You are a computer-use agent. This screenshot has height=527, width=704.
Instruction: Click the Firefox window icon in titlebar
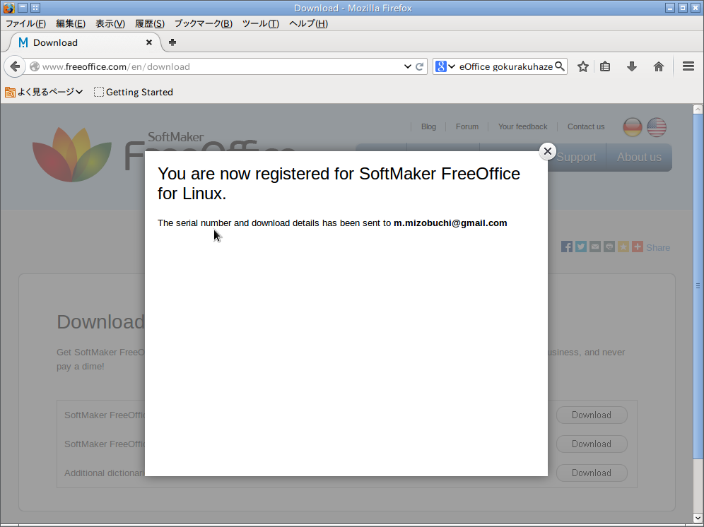(8, 8)
